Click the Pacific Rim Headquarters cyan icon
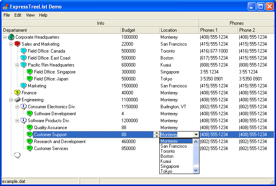 [24, 65]
